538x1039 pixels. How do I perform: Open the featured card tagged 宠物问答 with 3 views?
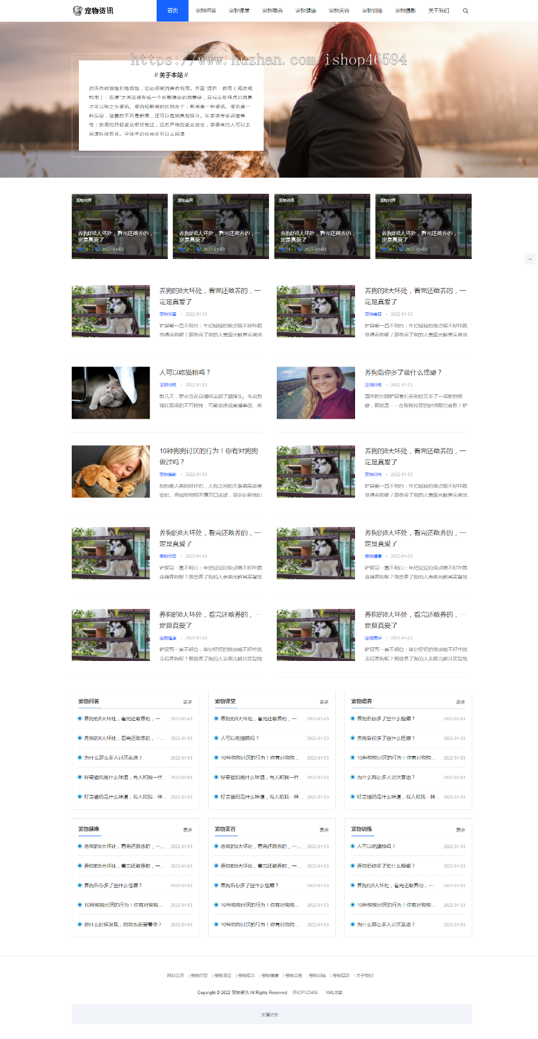pos(120,226)
